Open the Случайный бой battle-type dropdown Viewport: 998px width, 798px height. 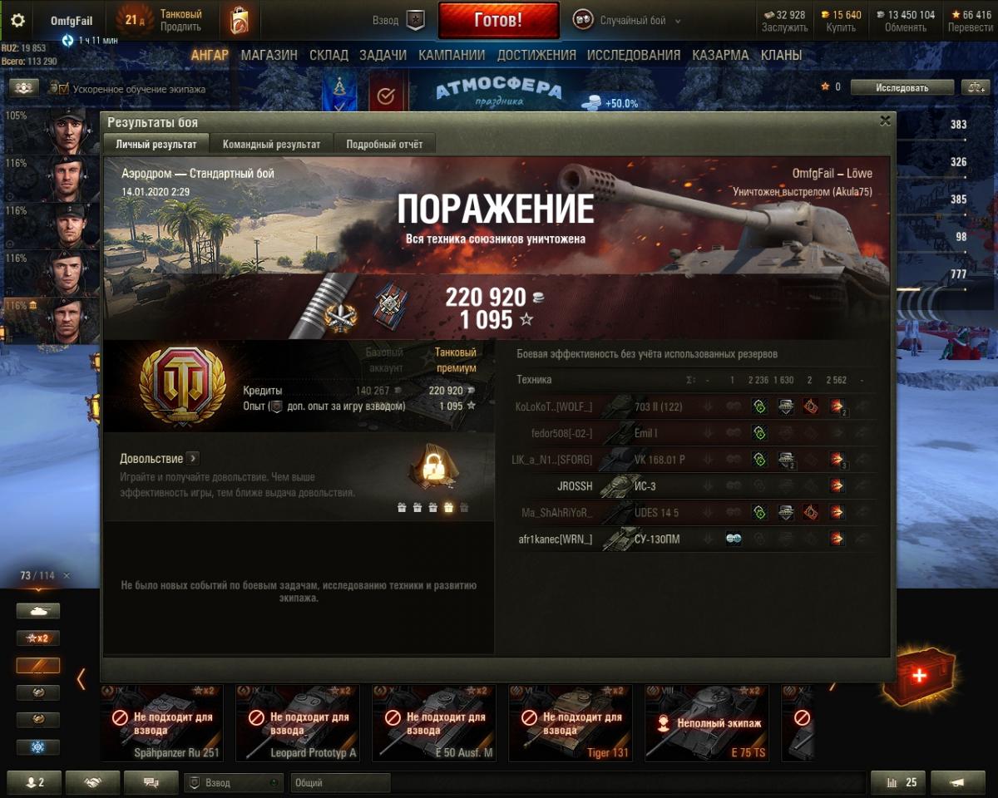coord(628,21)
